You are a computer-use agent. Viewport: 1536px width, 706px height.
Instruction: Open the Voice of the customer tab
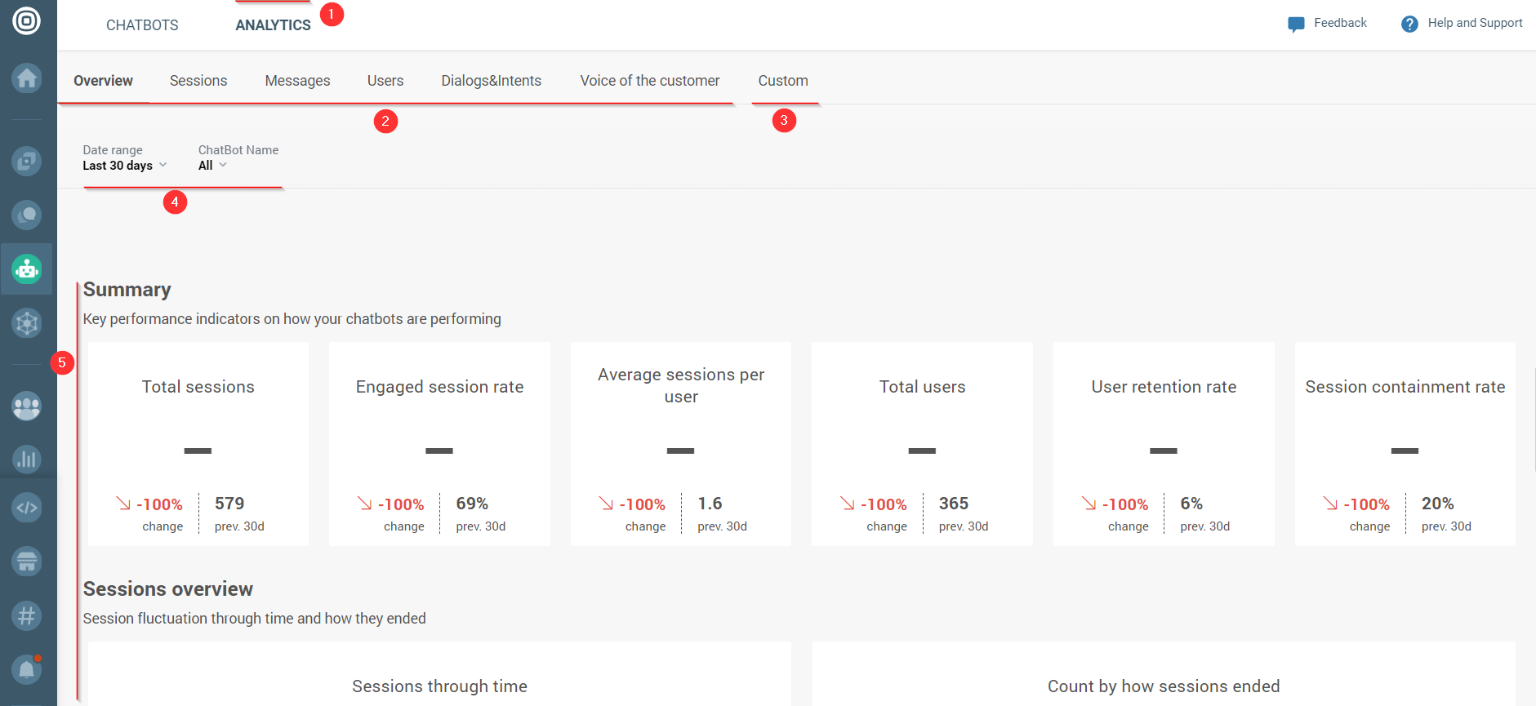(650, 81)
